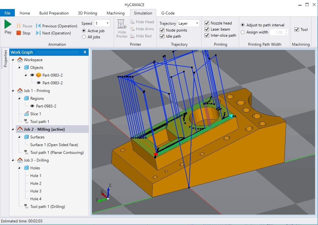Screen dimensions: 318x225
Task: Click the Job 2 - Milling home icon
Action: (20, 129)
